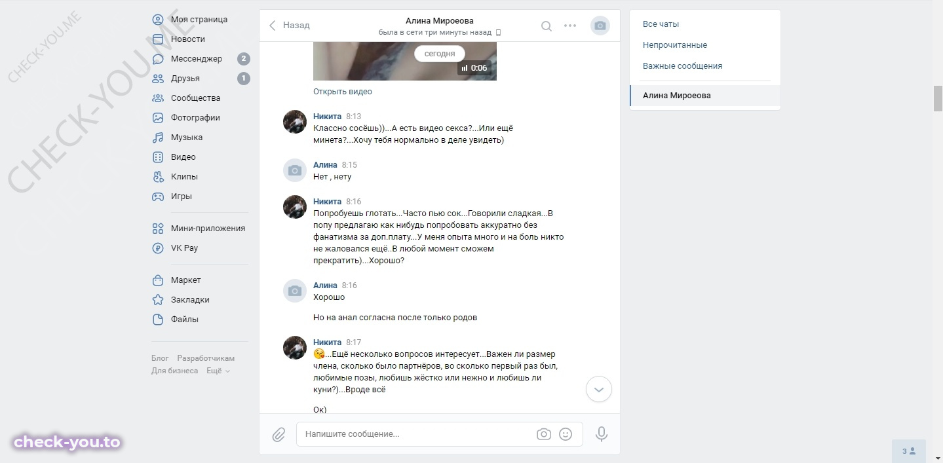Record a voice message with the microphone
The height and width of the screenshot is (463, 943).
[601, 434]
